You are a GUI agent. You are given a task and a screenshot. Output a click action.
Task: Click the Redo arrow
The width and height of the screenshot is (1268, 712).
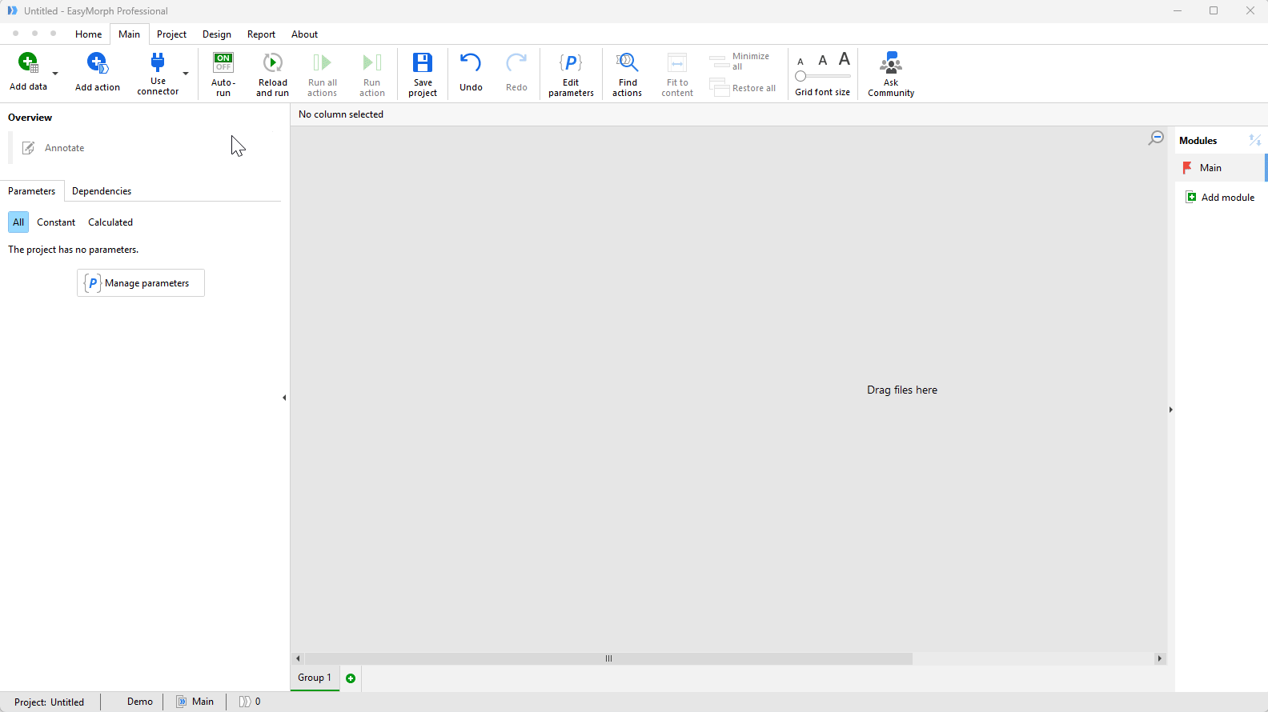[516, 63]
